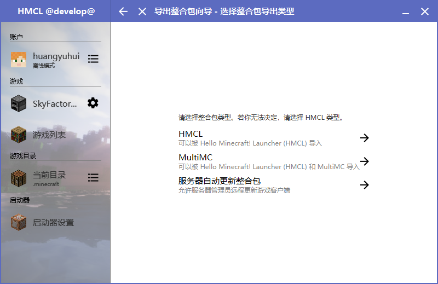This screenshot has width=438, height=284.
Task: Open SkyFactory game settings gear
Action: coord(93,103)
